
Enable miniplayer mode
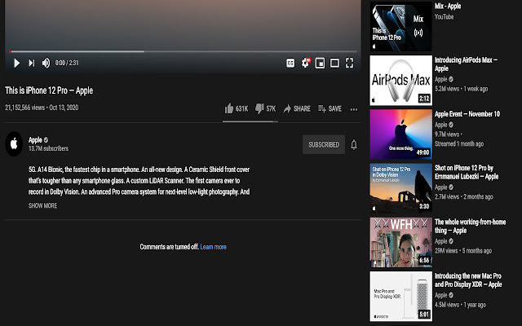320,63
